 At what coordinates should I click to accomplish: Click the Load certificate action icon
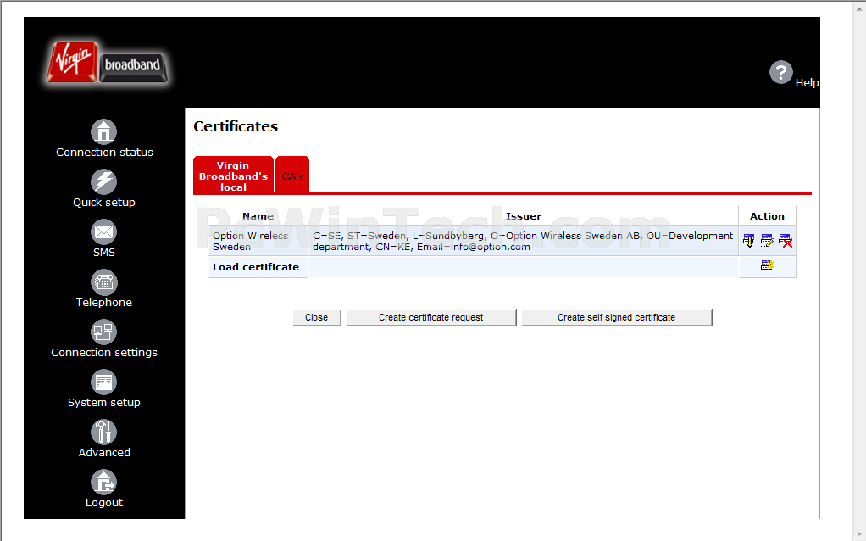[x=768, y=265]
